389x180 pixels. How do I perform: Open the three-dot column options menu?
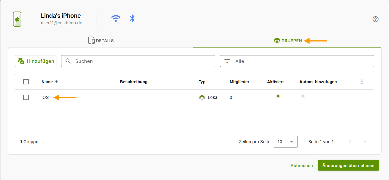pos(362,82)
